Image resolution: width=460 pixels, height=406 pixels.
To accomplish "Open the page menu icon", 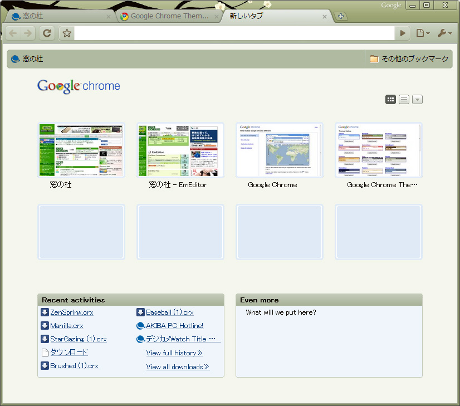I will point(423,33).
